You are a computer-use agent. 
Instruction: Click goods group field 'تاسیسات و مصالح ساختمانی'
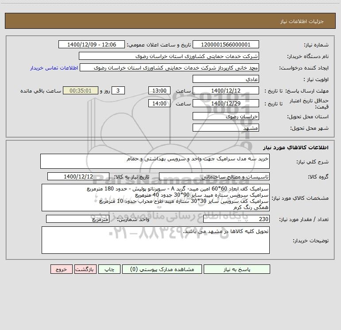coord(214,176)
